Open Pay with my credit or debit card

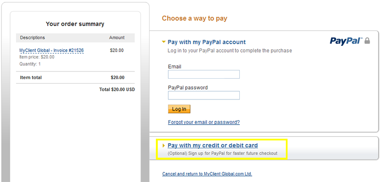pos(213,145)
